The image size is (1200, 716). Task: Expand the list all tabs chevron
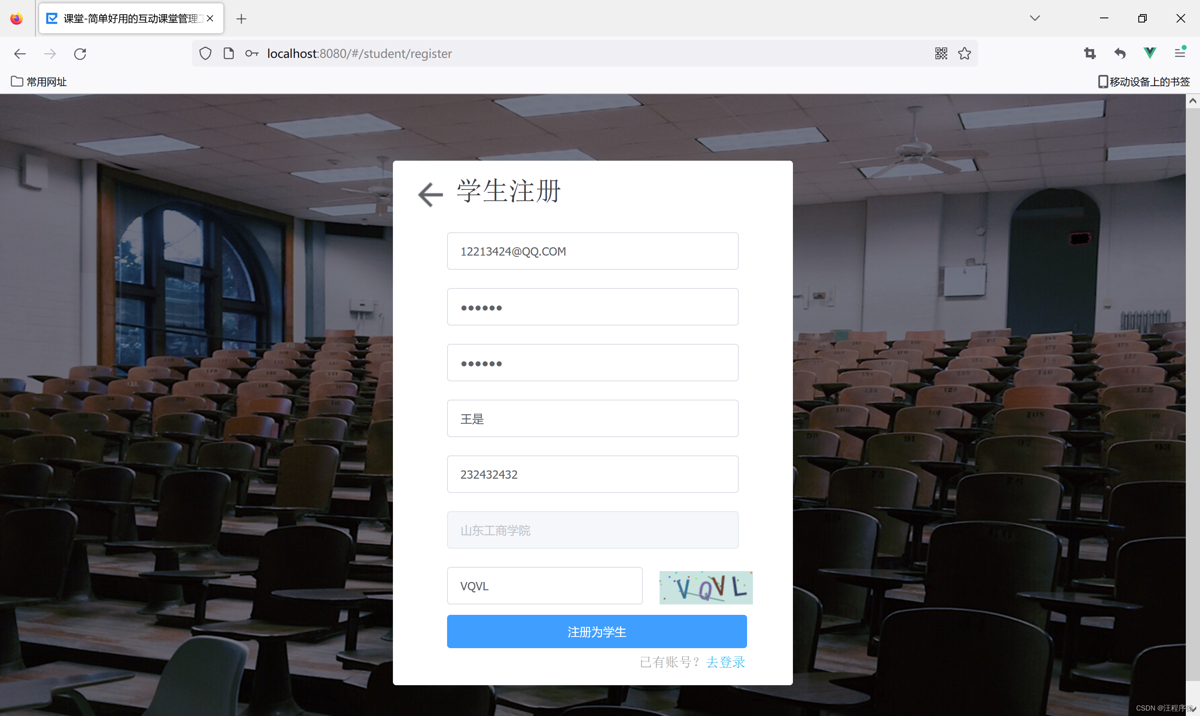(1034, 18)
